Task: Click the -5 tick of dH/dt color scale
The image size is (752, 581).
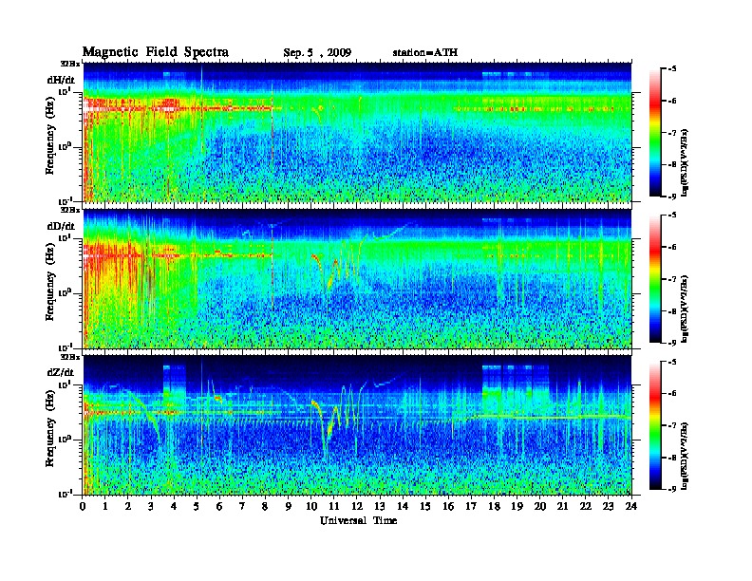Action: 672,69
